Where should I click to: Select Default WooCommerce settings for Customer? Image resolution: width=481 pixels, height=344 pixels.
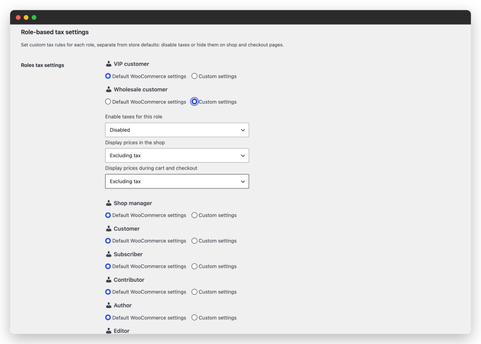[x=108, y=240]
